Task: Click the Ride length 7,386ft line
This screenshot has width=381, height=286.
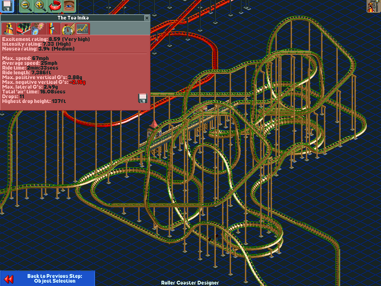Action: pos(27,72)
